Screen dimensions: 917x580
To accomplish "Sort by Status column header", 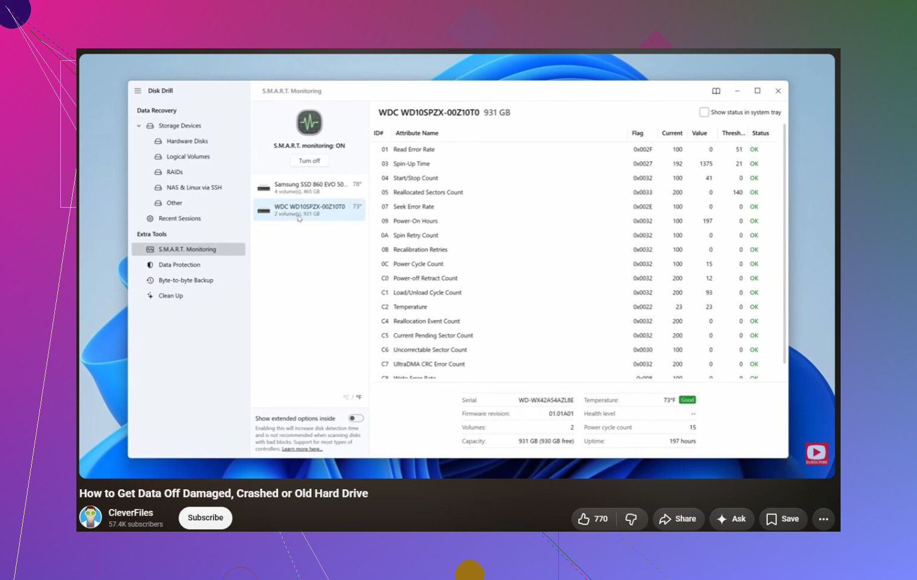I will 761,134.
